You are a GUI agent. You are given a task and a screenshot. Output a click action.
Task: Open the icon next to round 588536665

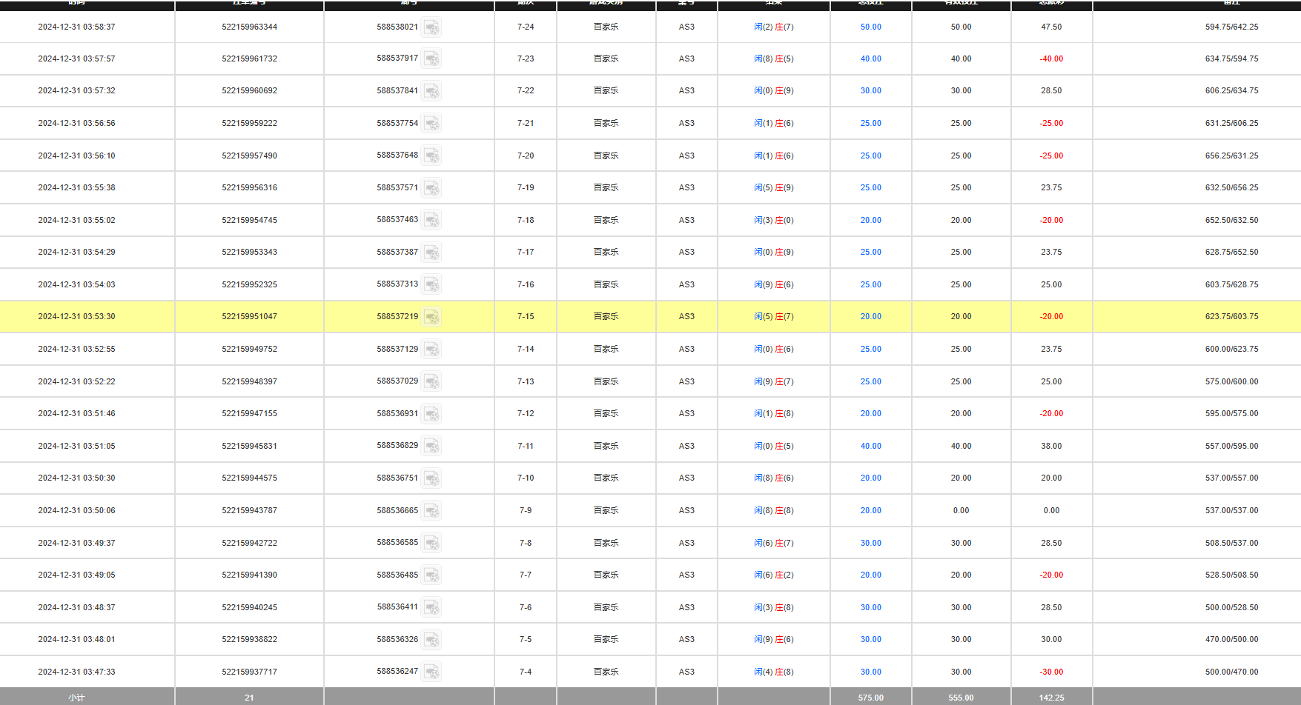[x=431, y=511]
